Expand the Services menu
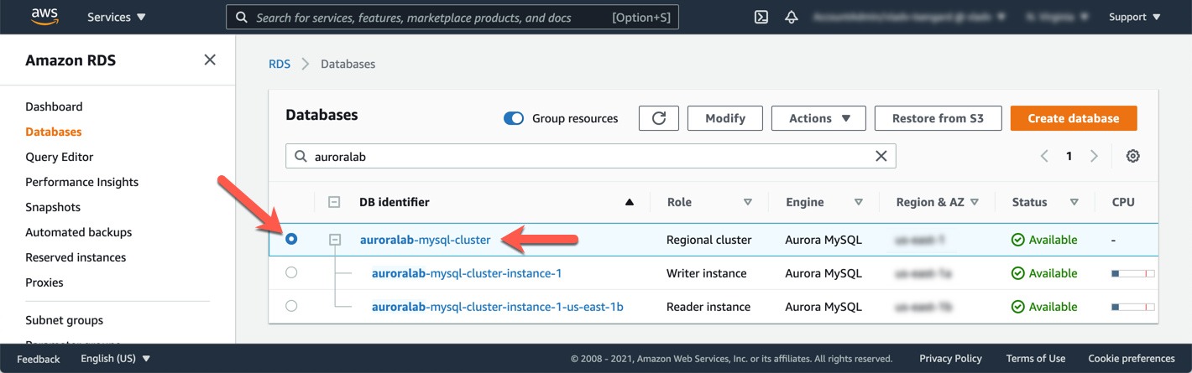 (x=116, y=17)
